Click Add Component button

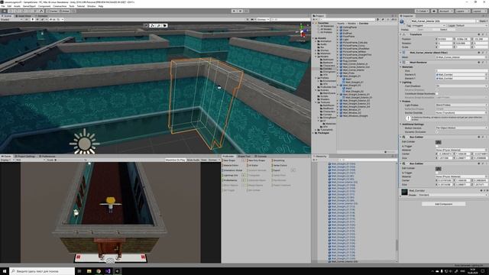coord(443,204)
